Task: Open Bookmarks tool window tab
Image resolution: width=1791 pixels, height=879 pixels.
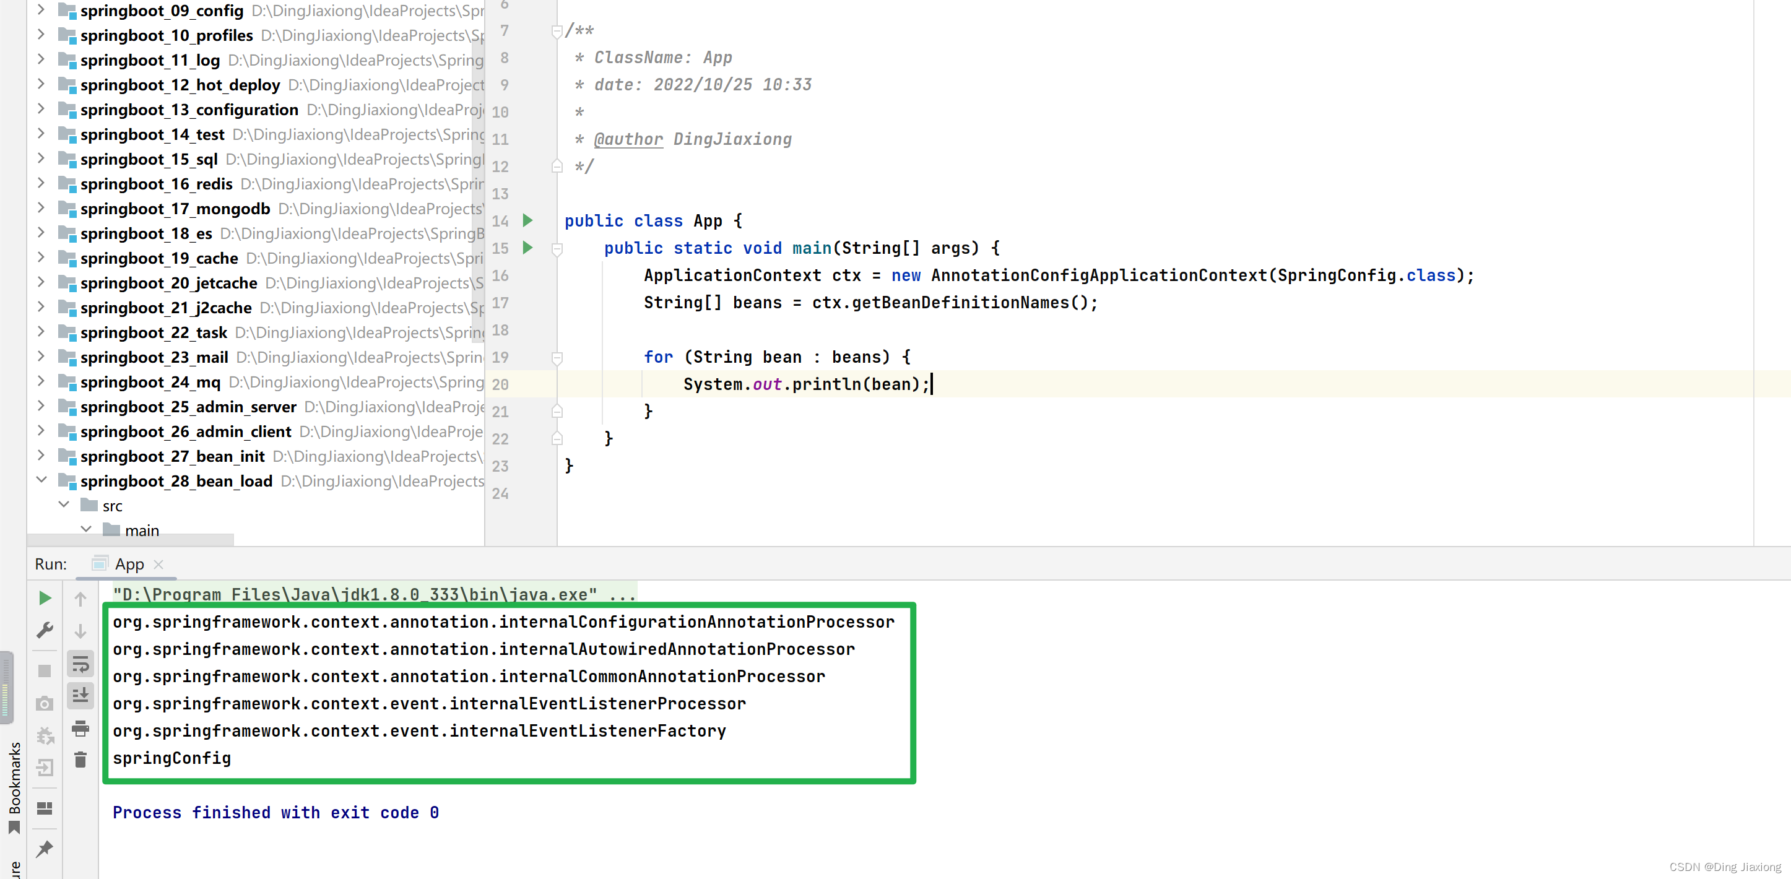Action: pos(14,787)
